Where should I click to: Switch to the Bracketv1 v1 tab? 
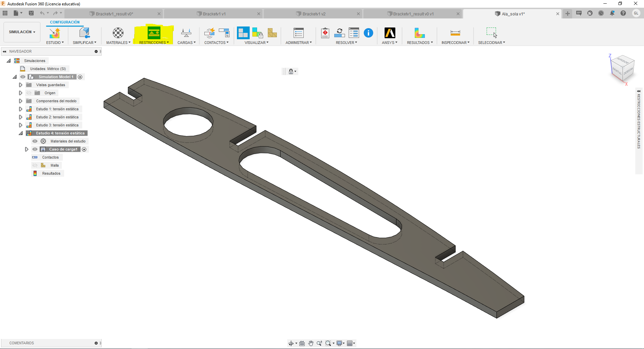pos(214,14)
